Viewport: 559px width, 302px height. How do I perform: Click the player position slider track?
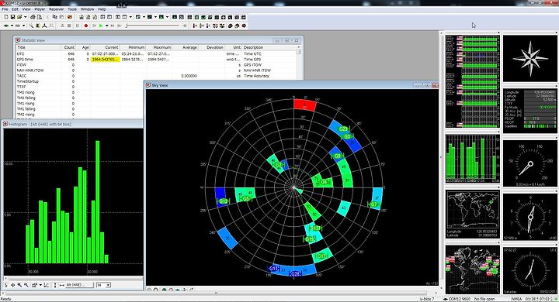pyautogui.click(x=153, y=26)
